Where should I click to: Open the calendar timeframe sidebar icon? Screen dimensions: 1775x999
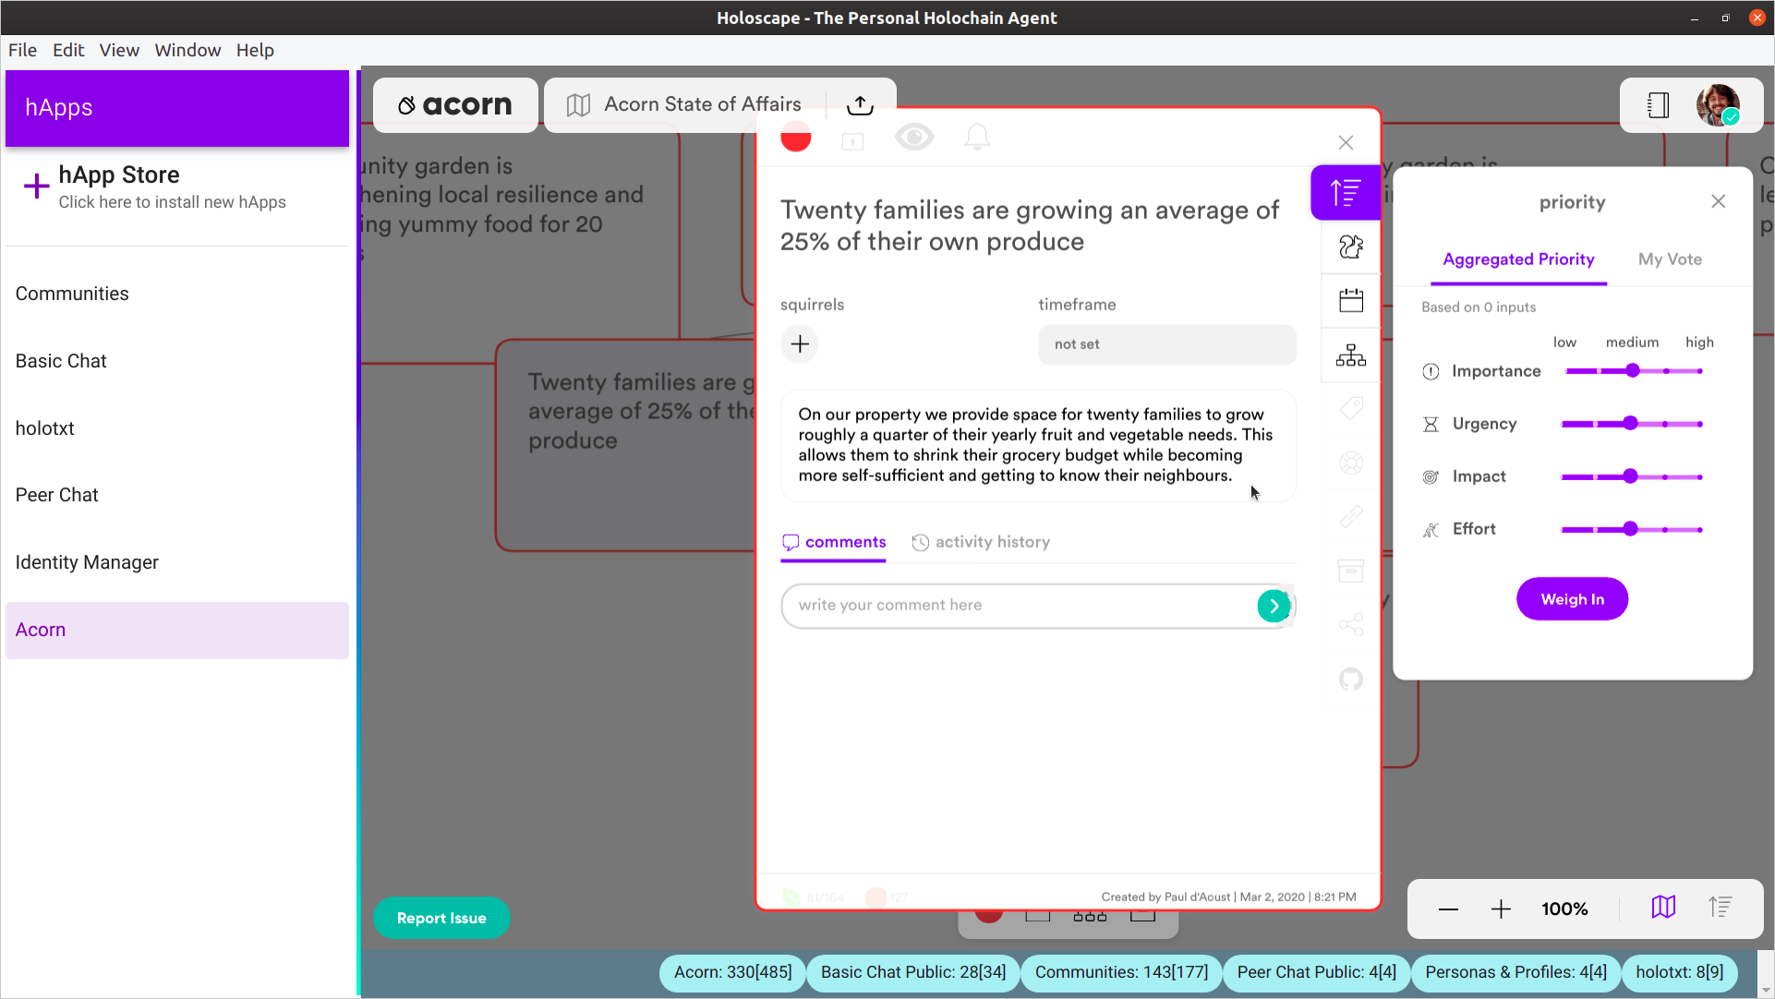click(1351, 300)
